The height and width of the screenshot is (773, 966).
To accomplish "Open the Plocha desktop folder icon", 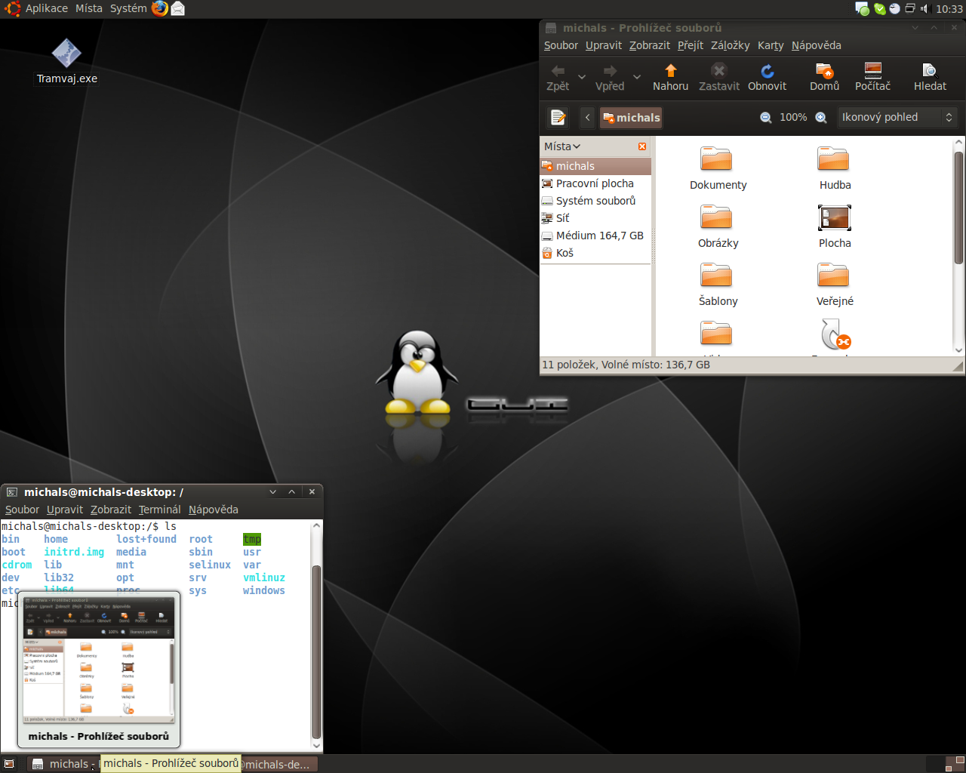I will coord(835,217).
